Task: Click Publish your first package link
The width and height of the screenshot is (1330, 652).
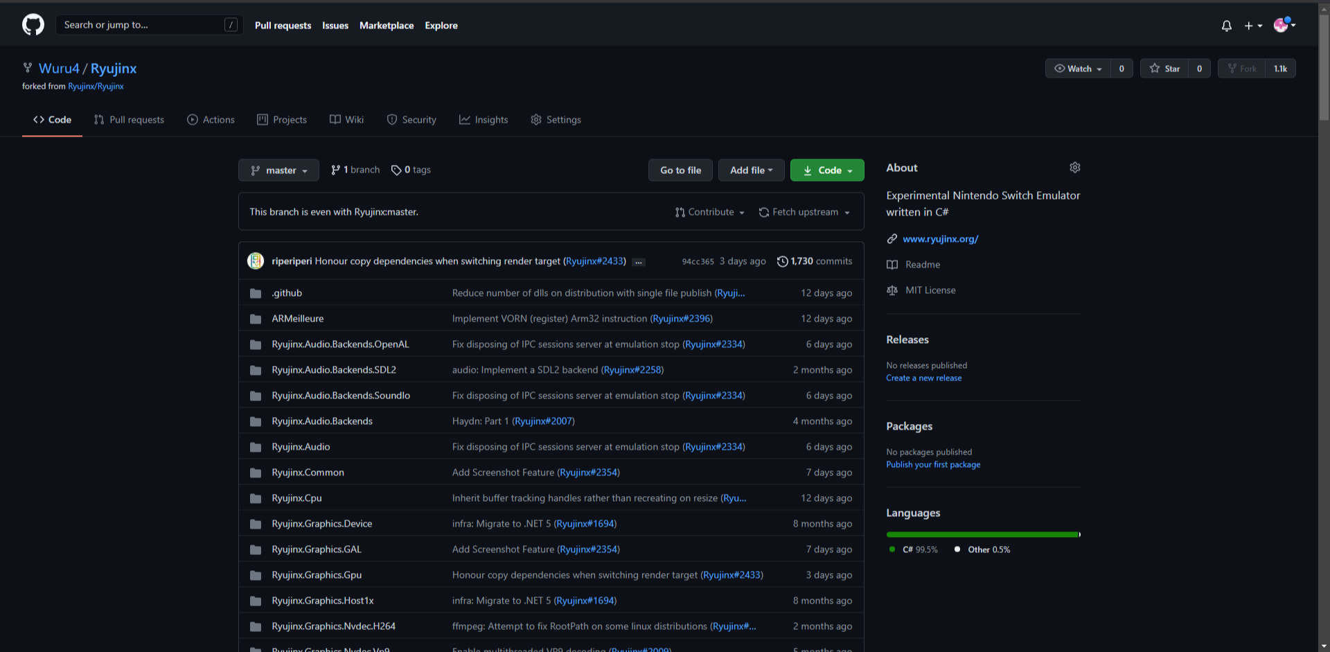Action: pyautogui.click(x=933, y=465)
